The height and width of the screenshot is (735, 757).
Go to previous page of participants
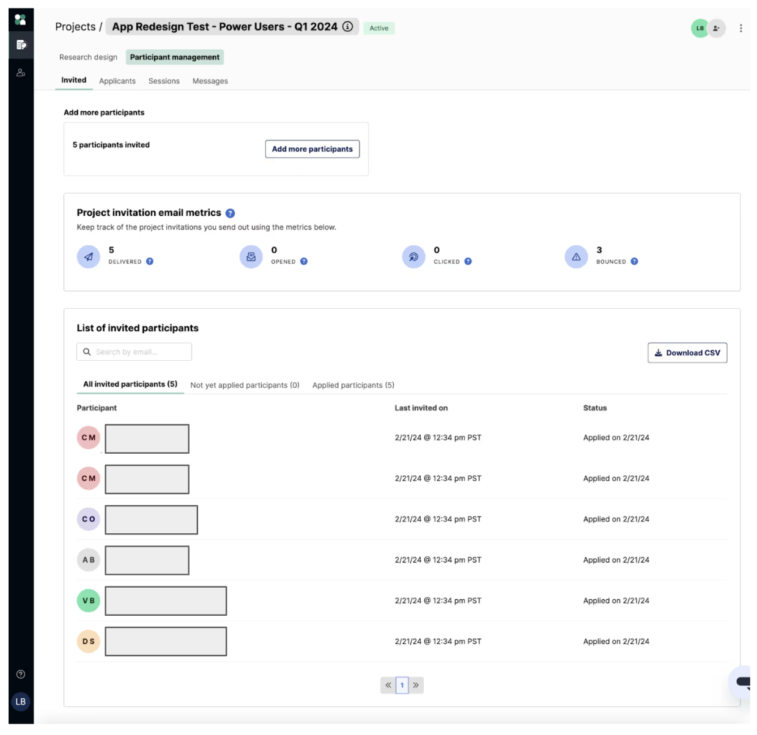(388, 685)
